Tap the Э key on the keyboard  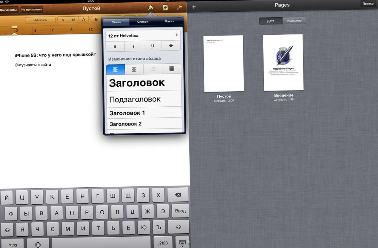[163, 211]
